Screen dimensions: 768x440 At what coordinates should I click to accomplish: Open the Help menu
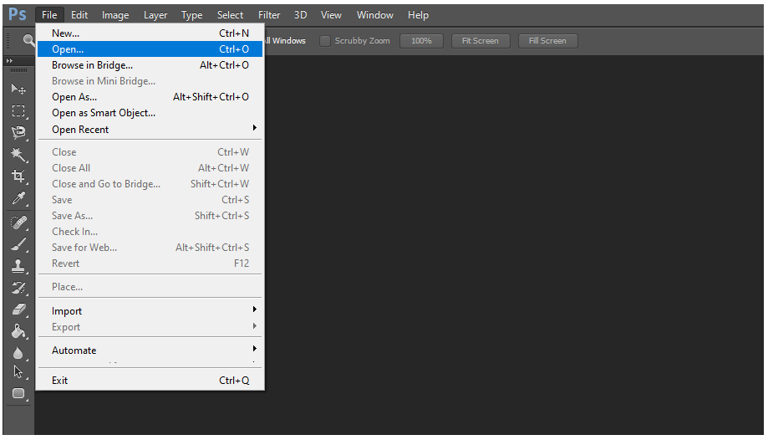419,15
